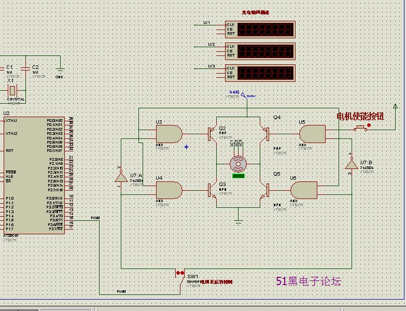Viewport: 406px width, 311px height.
Task: Select the U7:B inverter triangle
Action: pyautogui.click(x=352, y=164)
